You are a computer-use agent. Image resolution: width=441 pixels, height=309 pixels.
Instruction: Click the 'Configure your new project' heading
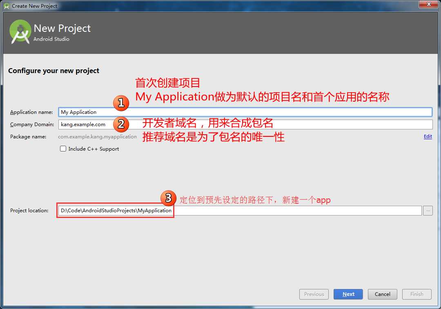pyautogui.click(x=54, y=71)
